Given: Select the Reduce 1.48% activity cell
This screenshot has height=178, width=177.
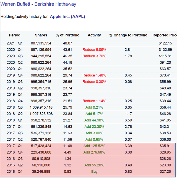Looking at the screenshot, I should pos(94,75).
